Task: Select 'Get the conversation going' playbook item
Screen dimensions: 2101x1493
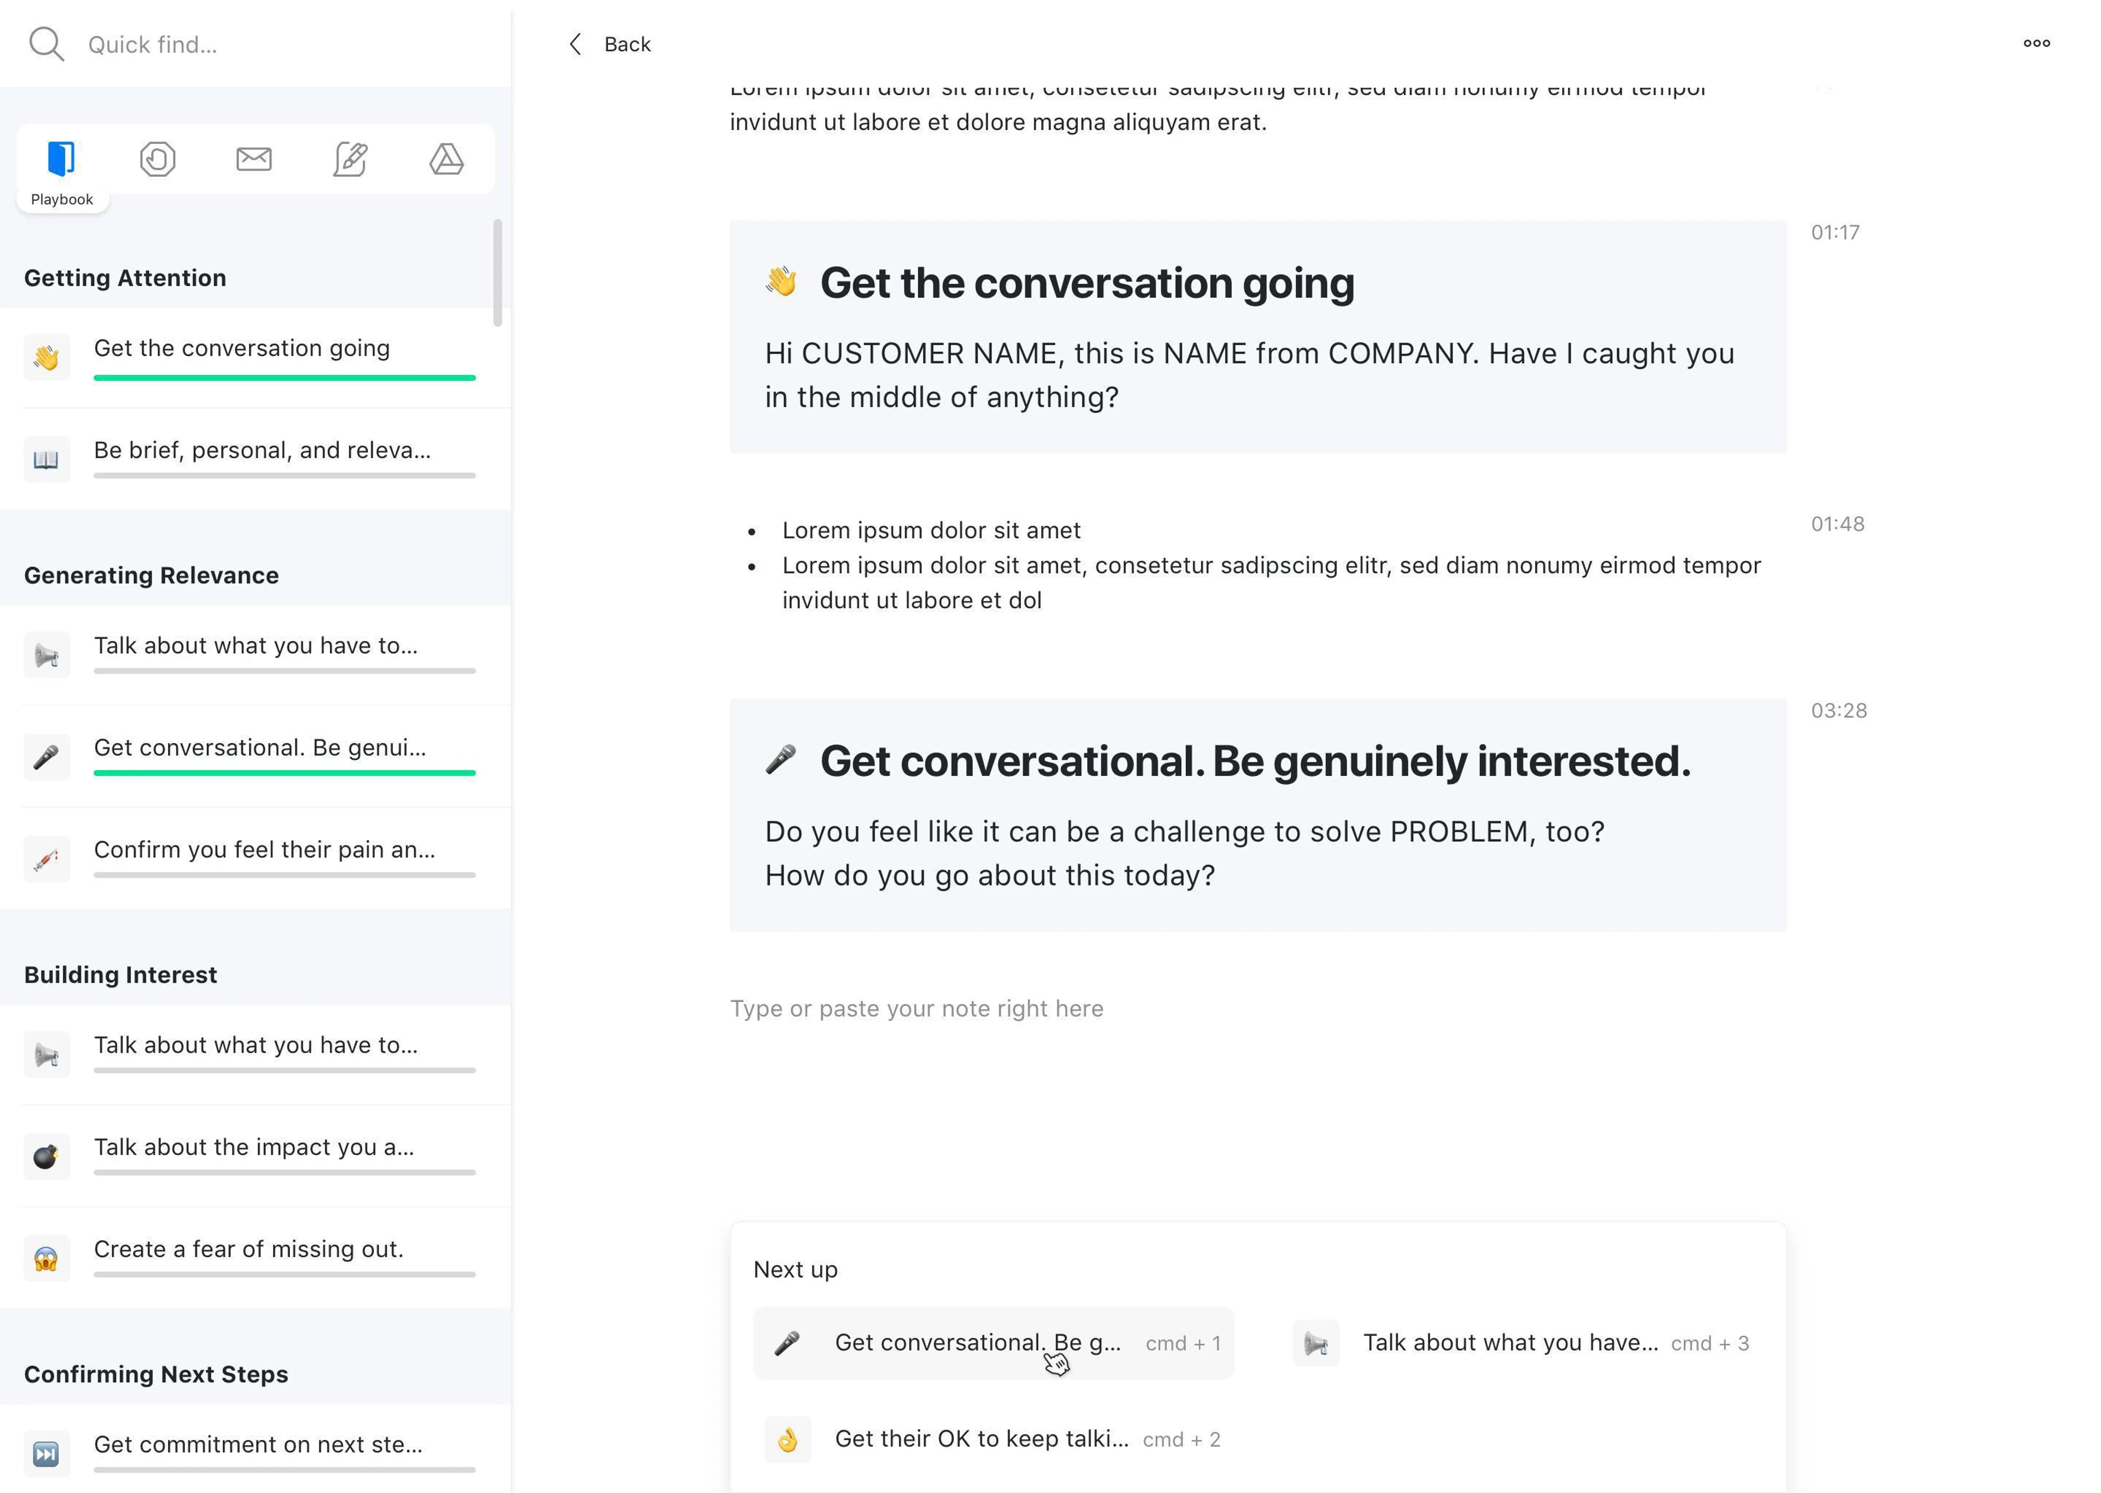Action: coord(242,348)
